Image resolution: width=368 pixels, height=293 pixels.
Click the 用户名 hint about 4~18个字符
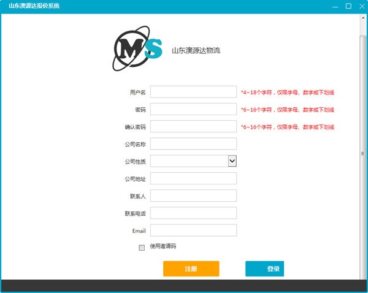click(288, 93)
